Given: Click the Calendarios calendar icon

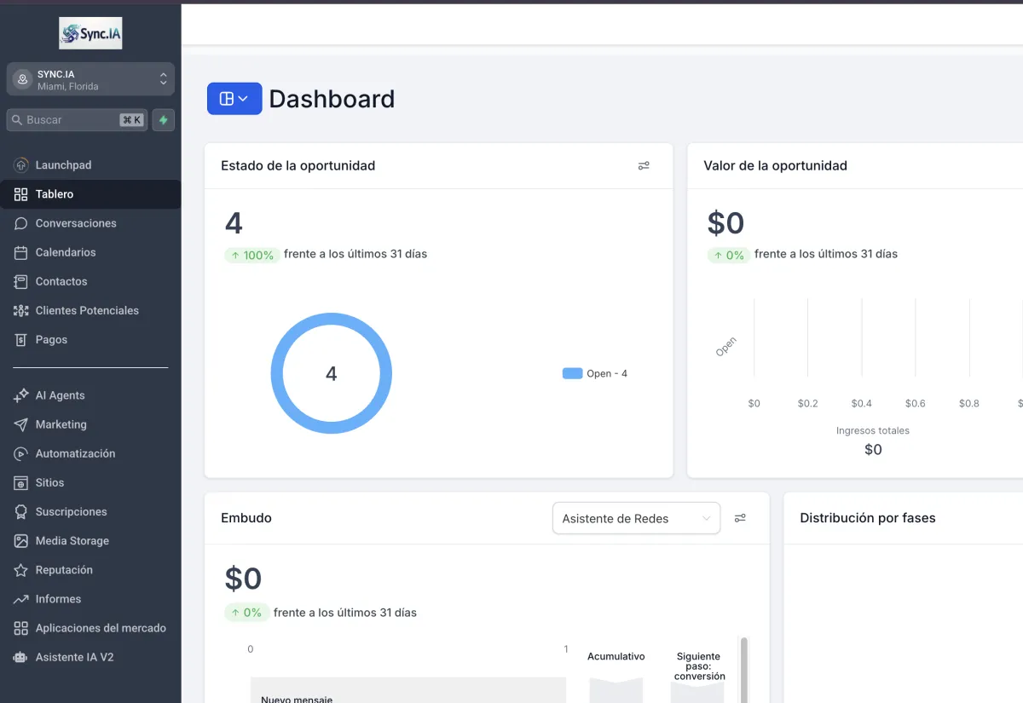Looking at the screenshot, I should [21, 252].
